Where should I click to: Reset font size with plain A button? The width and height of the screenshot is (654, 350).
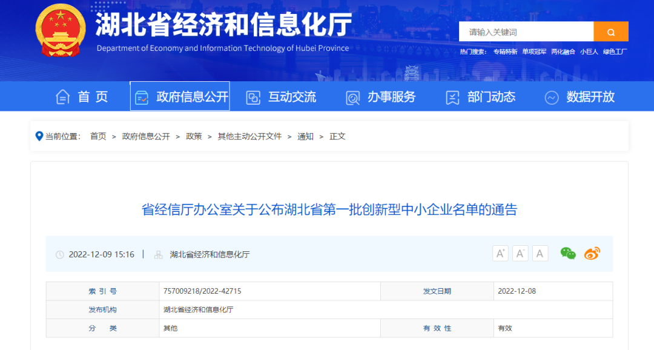[540, 254]
